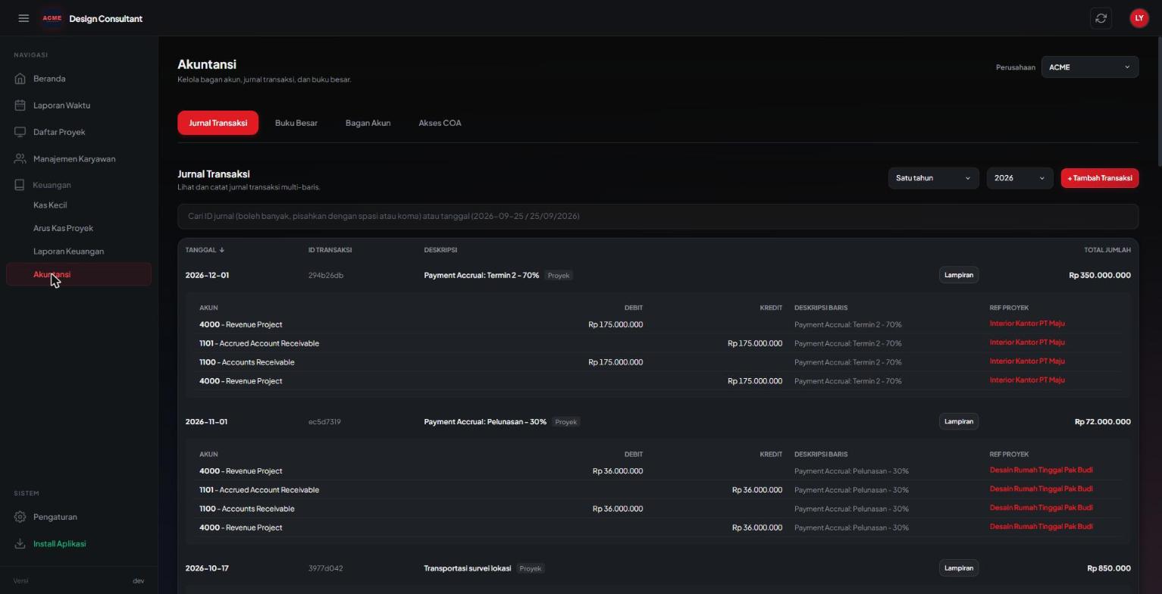Open the Akses COA tab

coord(440,123)
